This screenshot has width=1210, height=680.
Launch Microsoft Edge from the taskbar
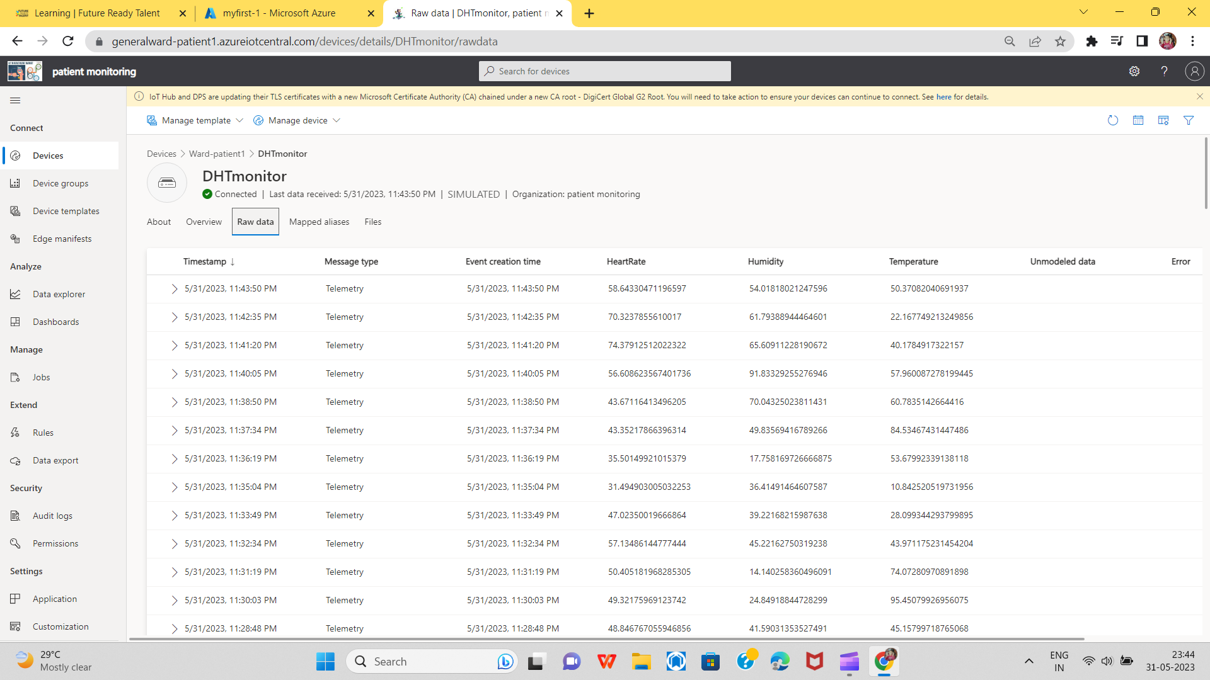tap(780, 661)
